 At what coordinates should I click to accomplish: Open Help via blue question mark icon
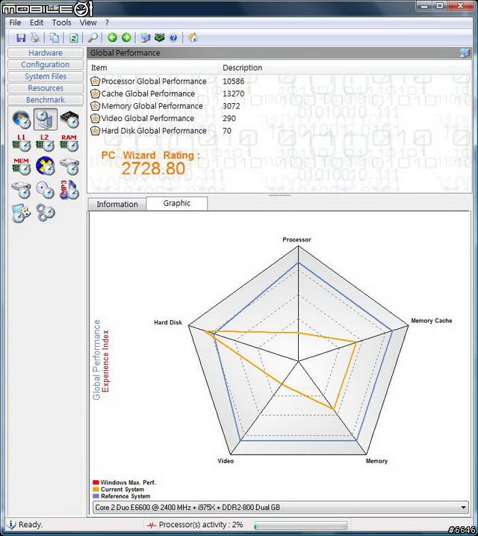173,37
